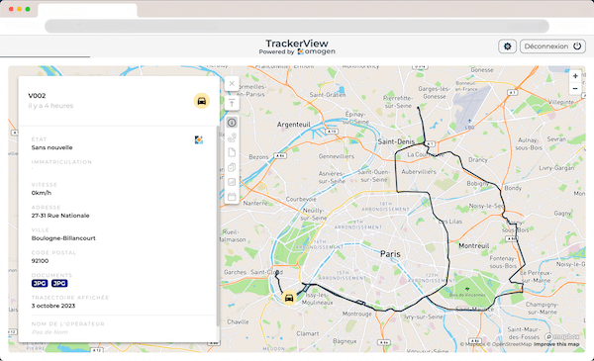Image resolution: width=594 pixels, height=361 pixels.
Task: Zoom out the map with minus
Action: (x=575, y=89)
